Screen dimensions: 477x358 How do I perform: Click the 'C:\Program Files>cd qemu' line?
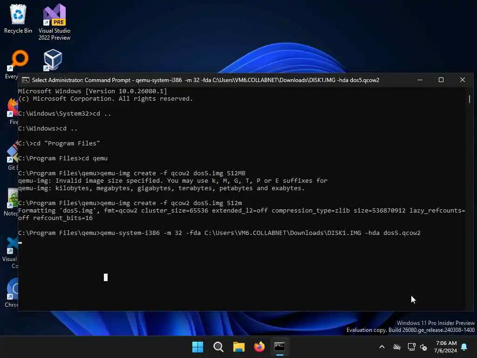click(63, 158)
